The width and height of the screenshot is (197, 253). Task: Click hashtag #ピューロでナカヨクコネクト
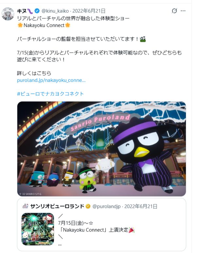[50, 94]
